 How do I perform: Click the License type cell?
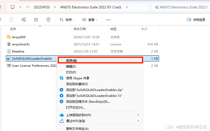coord(115,44)
